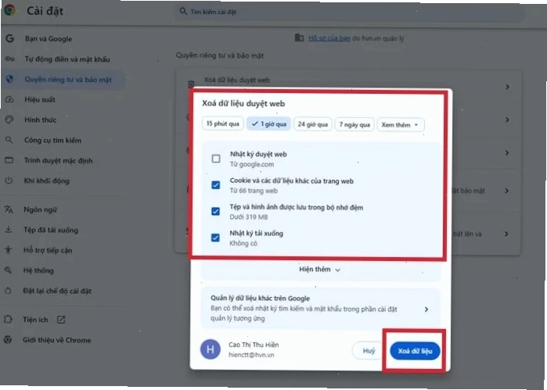Open Giới thiệu về Chrome page
Screen dimensions: 547x390
click(x=56, y=340)
